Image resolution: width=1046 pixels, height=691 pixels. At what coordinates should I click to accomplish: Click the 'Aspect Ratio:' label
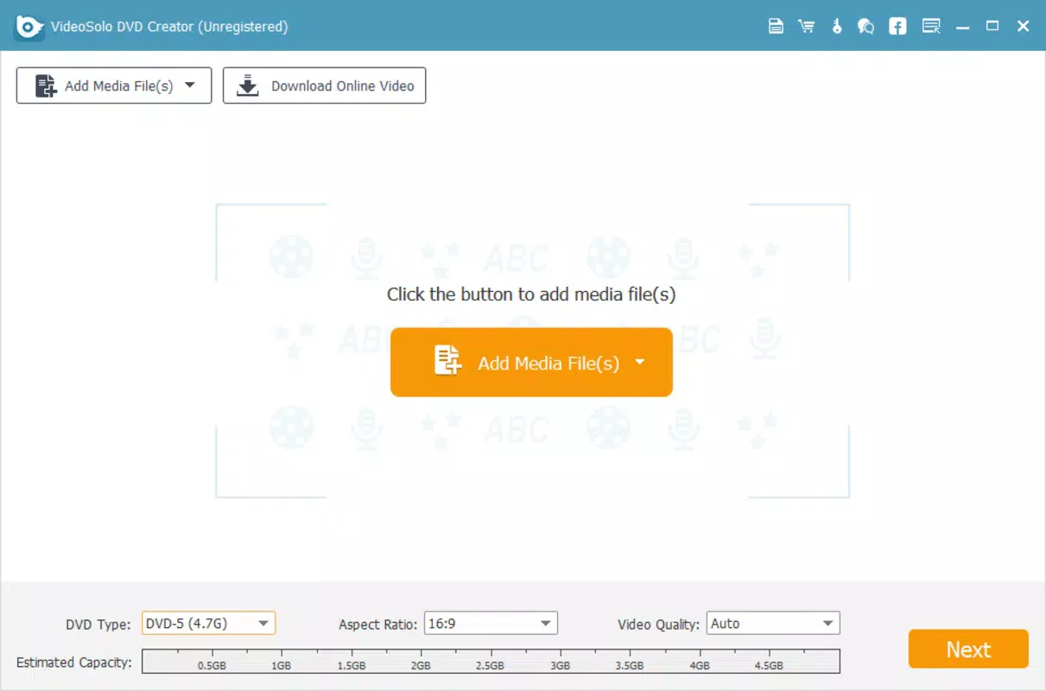point(378,624)
